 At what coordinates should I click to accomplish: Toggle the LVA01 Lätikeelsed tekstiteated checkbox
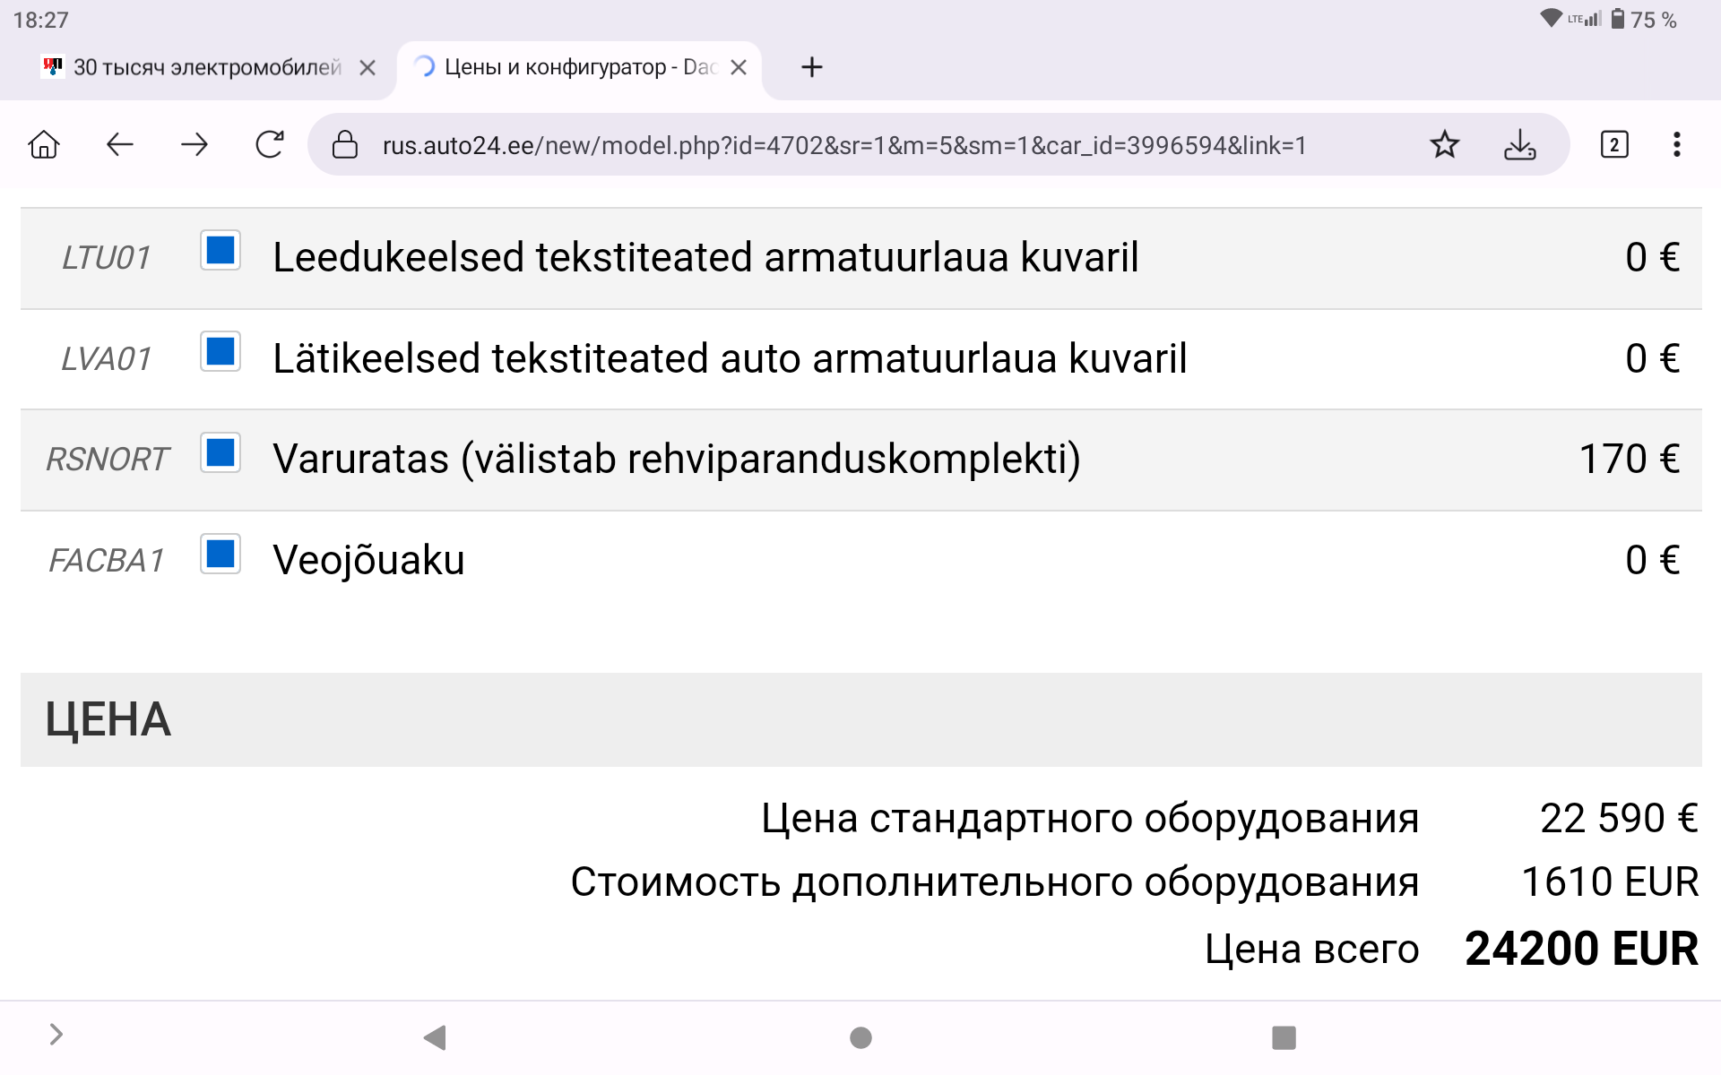tap(221, 351)
